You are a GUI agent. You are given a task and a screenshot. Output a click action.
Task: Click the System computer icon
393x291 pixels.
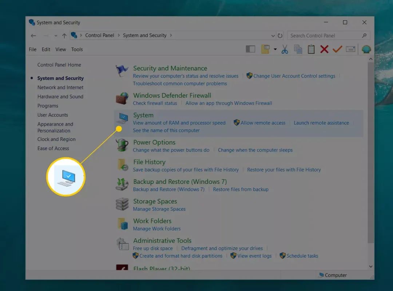click(x=122, y=118)
